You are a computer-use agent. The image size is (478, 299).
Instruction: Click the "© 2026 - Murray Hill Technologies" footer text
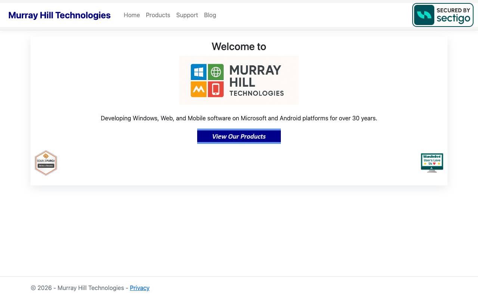[77, 288]
